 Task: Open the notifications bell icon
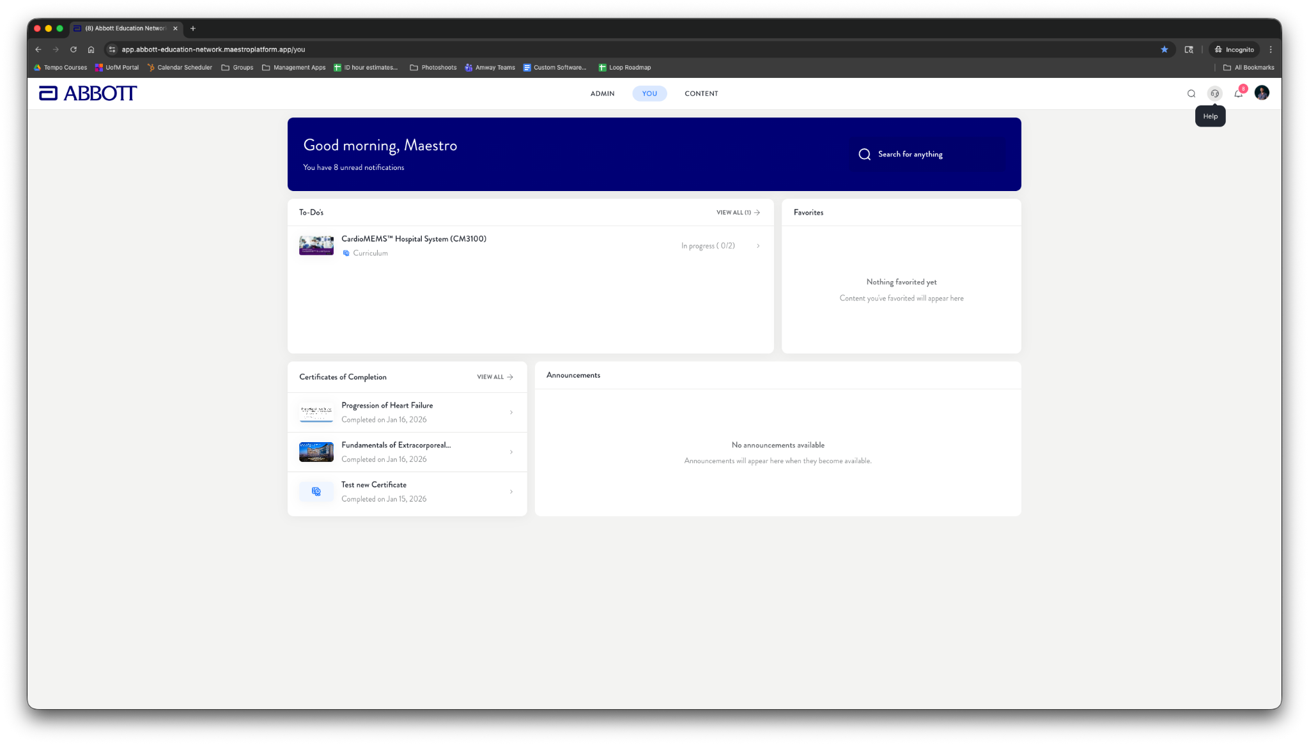(1238, 93)
